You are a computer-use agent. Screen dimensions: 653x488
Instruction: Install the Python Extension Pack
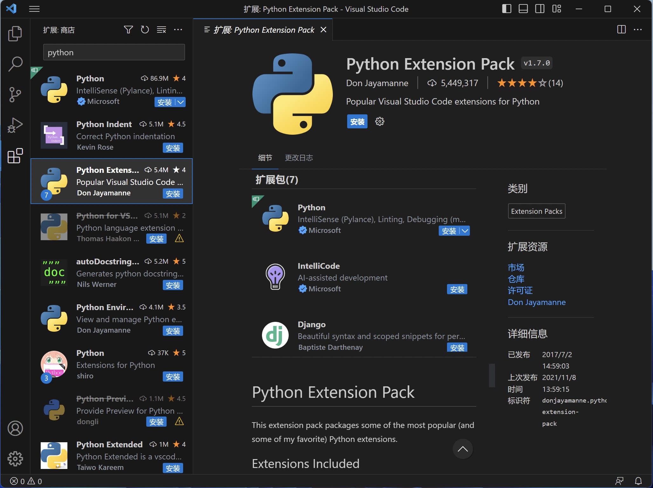point(357,121)
